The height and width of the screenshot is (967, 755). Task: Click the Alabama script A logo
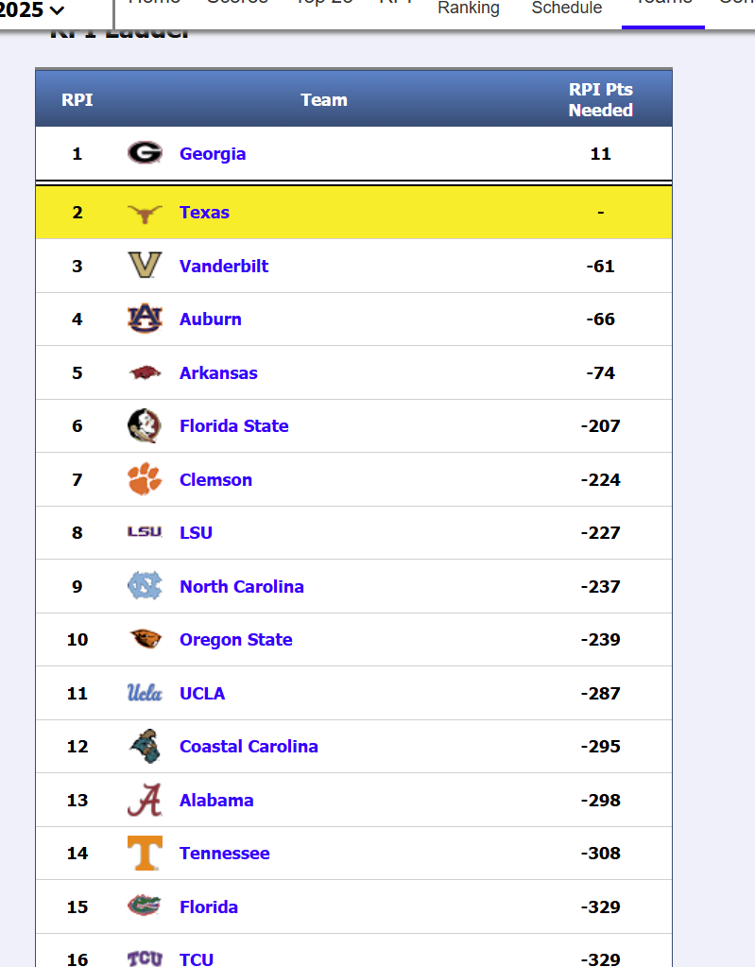pos(145,800)
